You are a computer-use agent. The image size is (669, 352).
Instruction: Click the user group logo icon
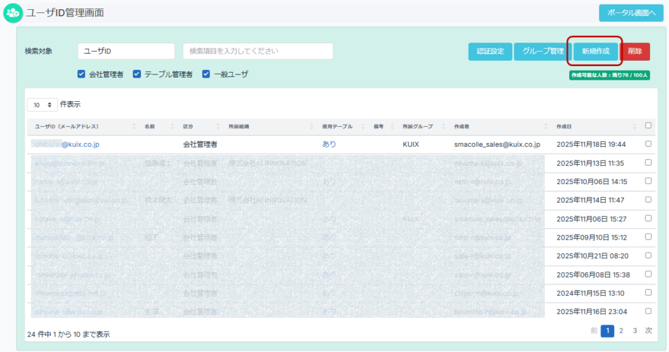(x=12, y=12)
